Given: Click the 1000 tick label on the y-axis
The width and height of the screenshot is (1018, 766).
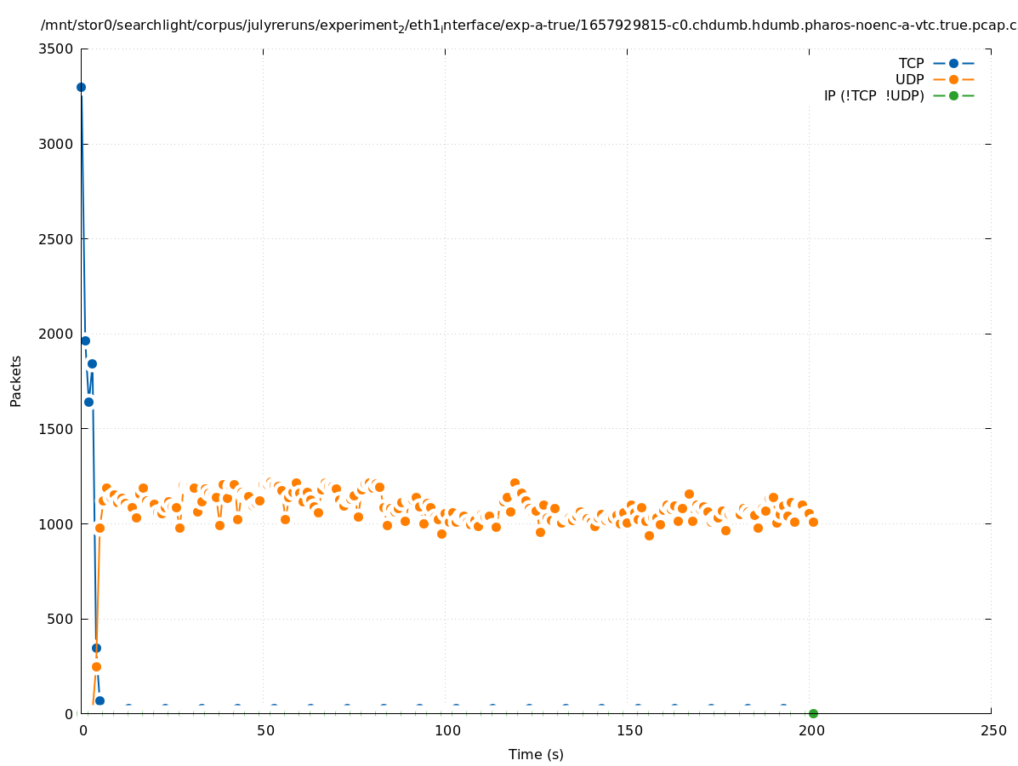Looking at the screenshot, I should click(x=56, y=523).
